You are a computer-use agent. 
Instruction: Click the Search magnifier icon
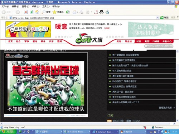pyautogui.click(x=44, y=12)
